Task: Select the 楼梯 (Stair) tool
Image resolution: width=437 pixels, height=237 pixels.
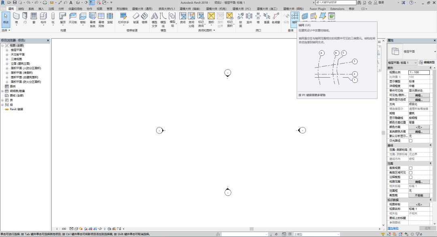Action: [144, 18]
